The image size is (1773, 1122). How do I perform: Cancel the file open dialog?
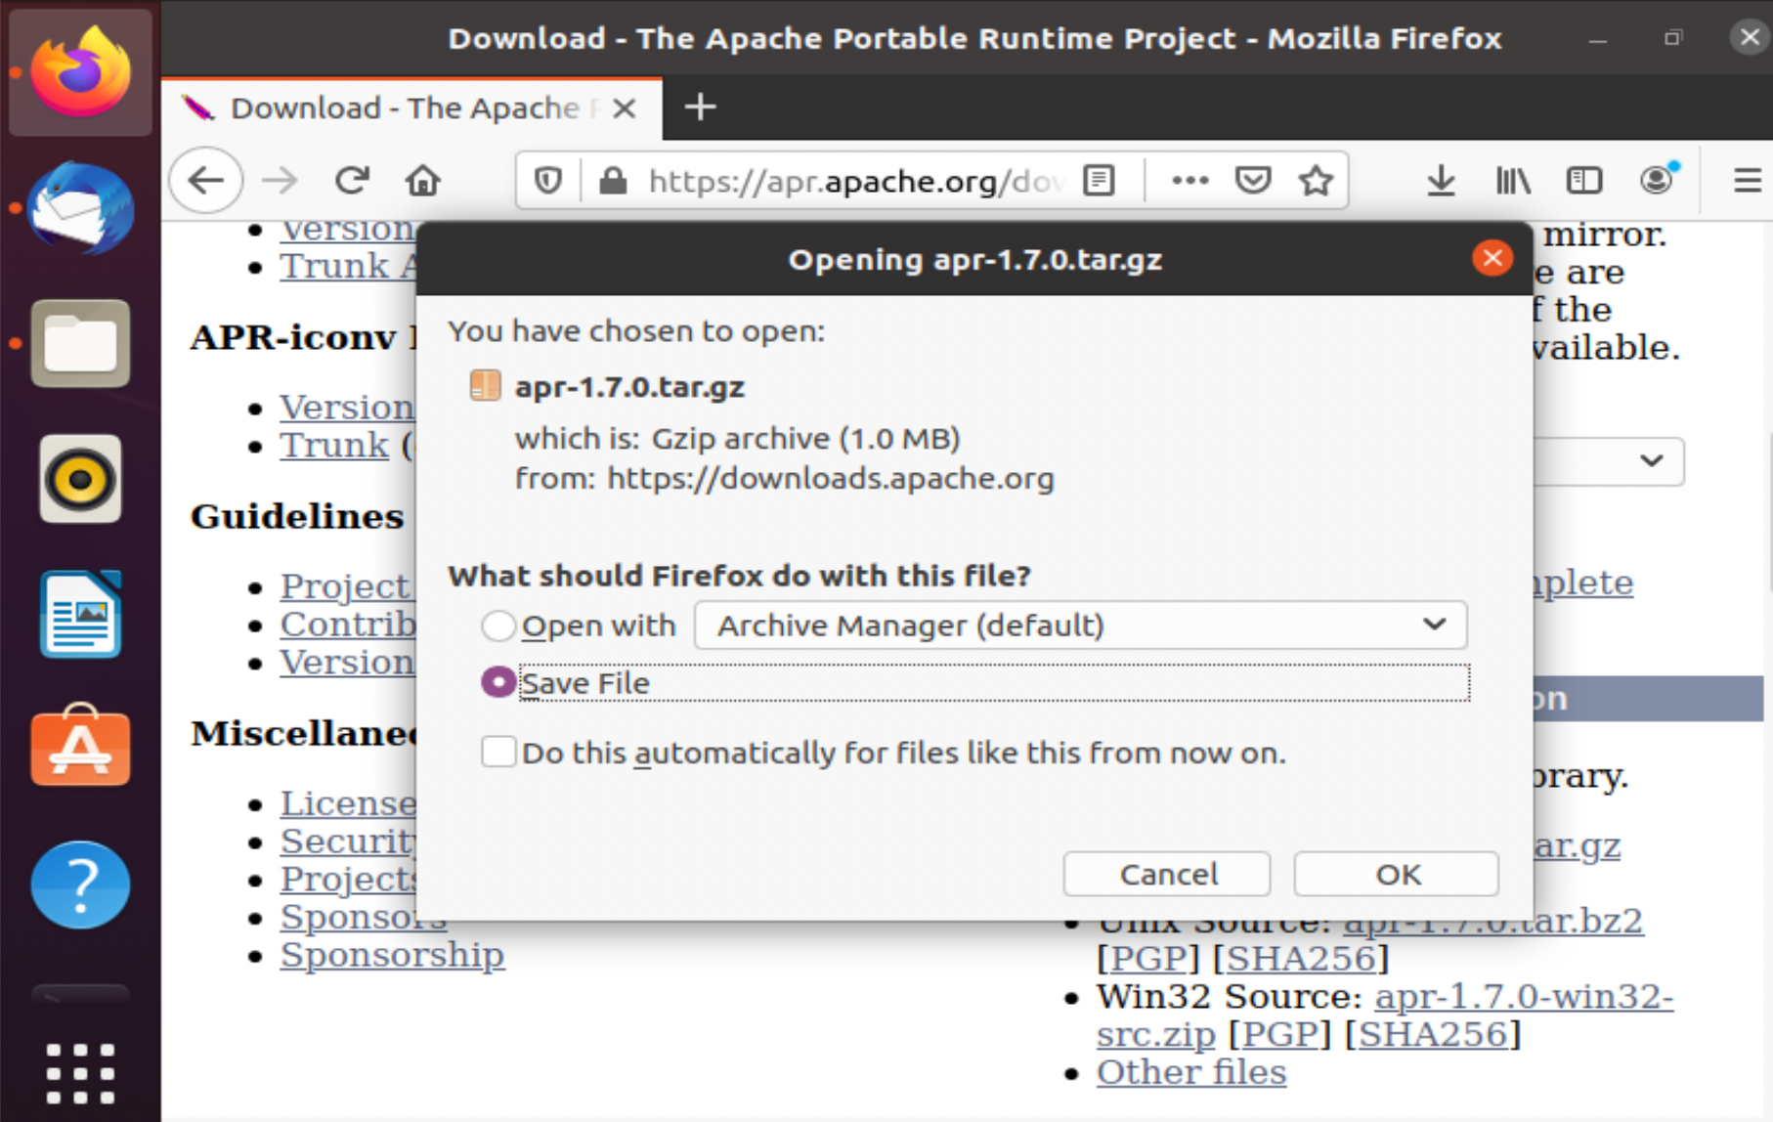click(x=1167, y=874)
